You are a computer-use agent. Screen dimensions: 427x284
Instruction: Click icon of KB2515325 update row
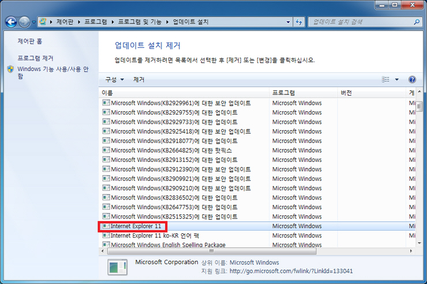(x=106, y=217)
